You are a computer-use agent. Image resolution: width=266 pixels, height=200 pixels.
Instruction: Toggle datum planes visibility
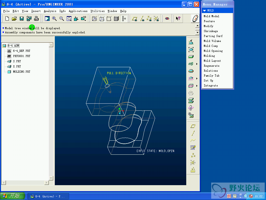(x=135, y=18)
